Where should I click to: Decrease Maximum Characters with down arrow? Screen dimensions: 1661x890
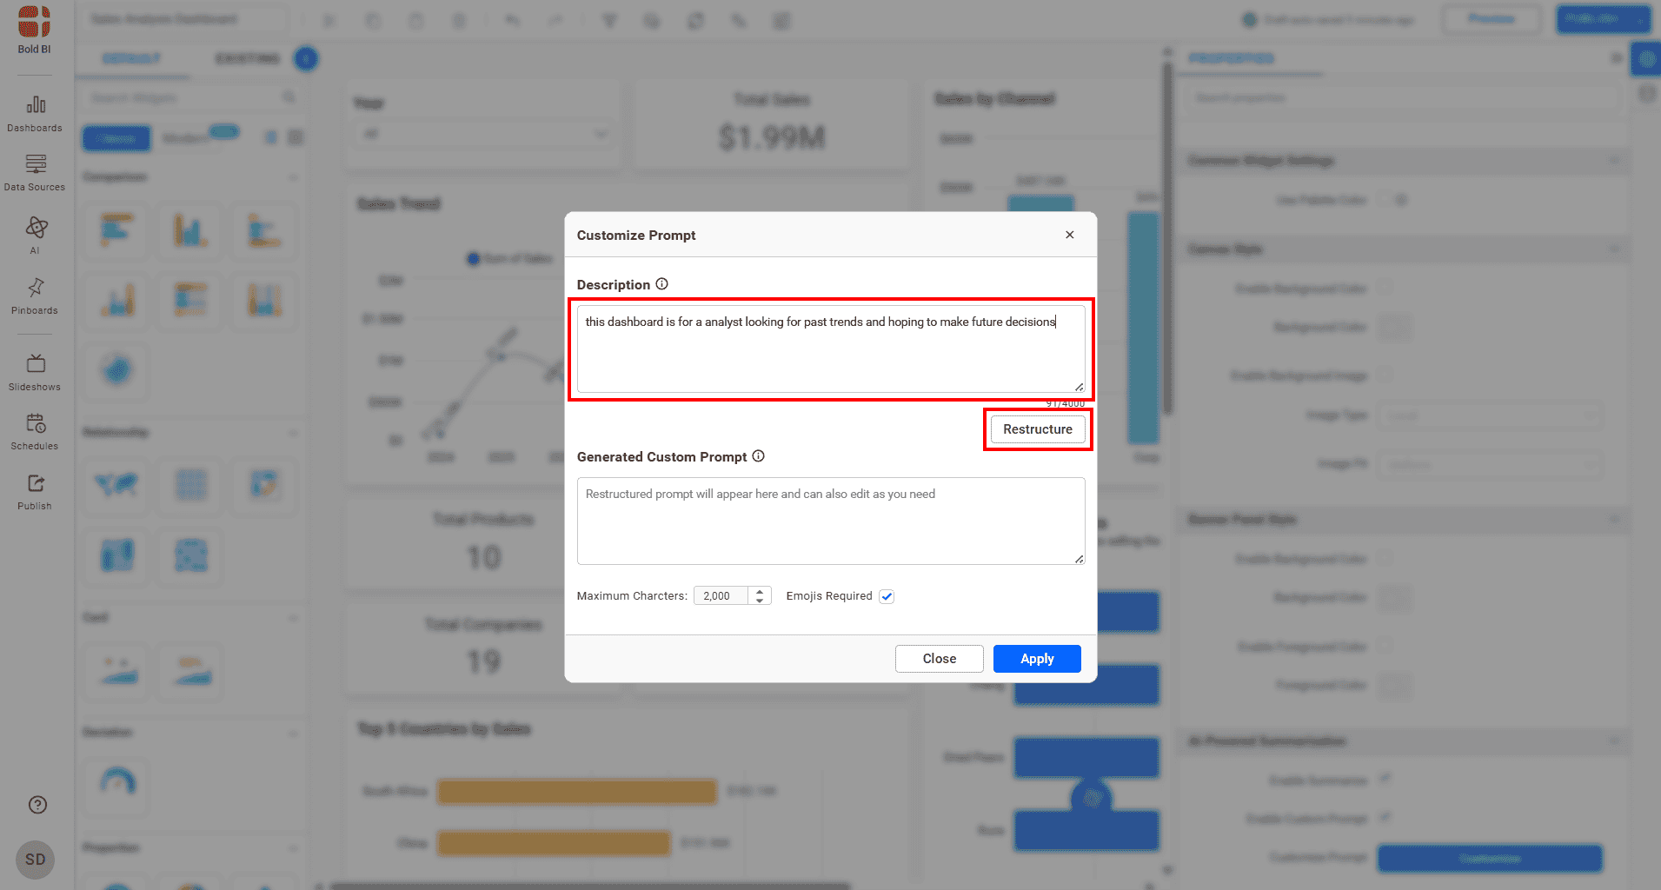760,601
